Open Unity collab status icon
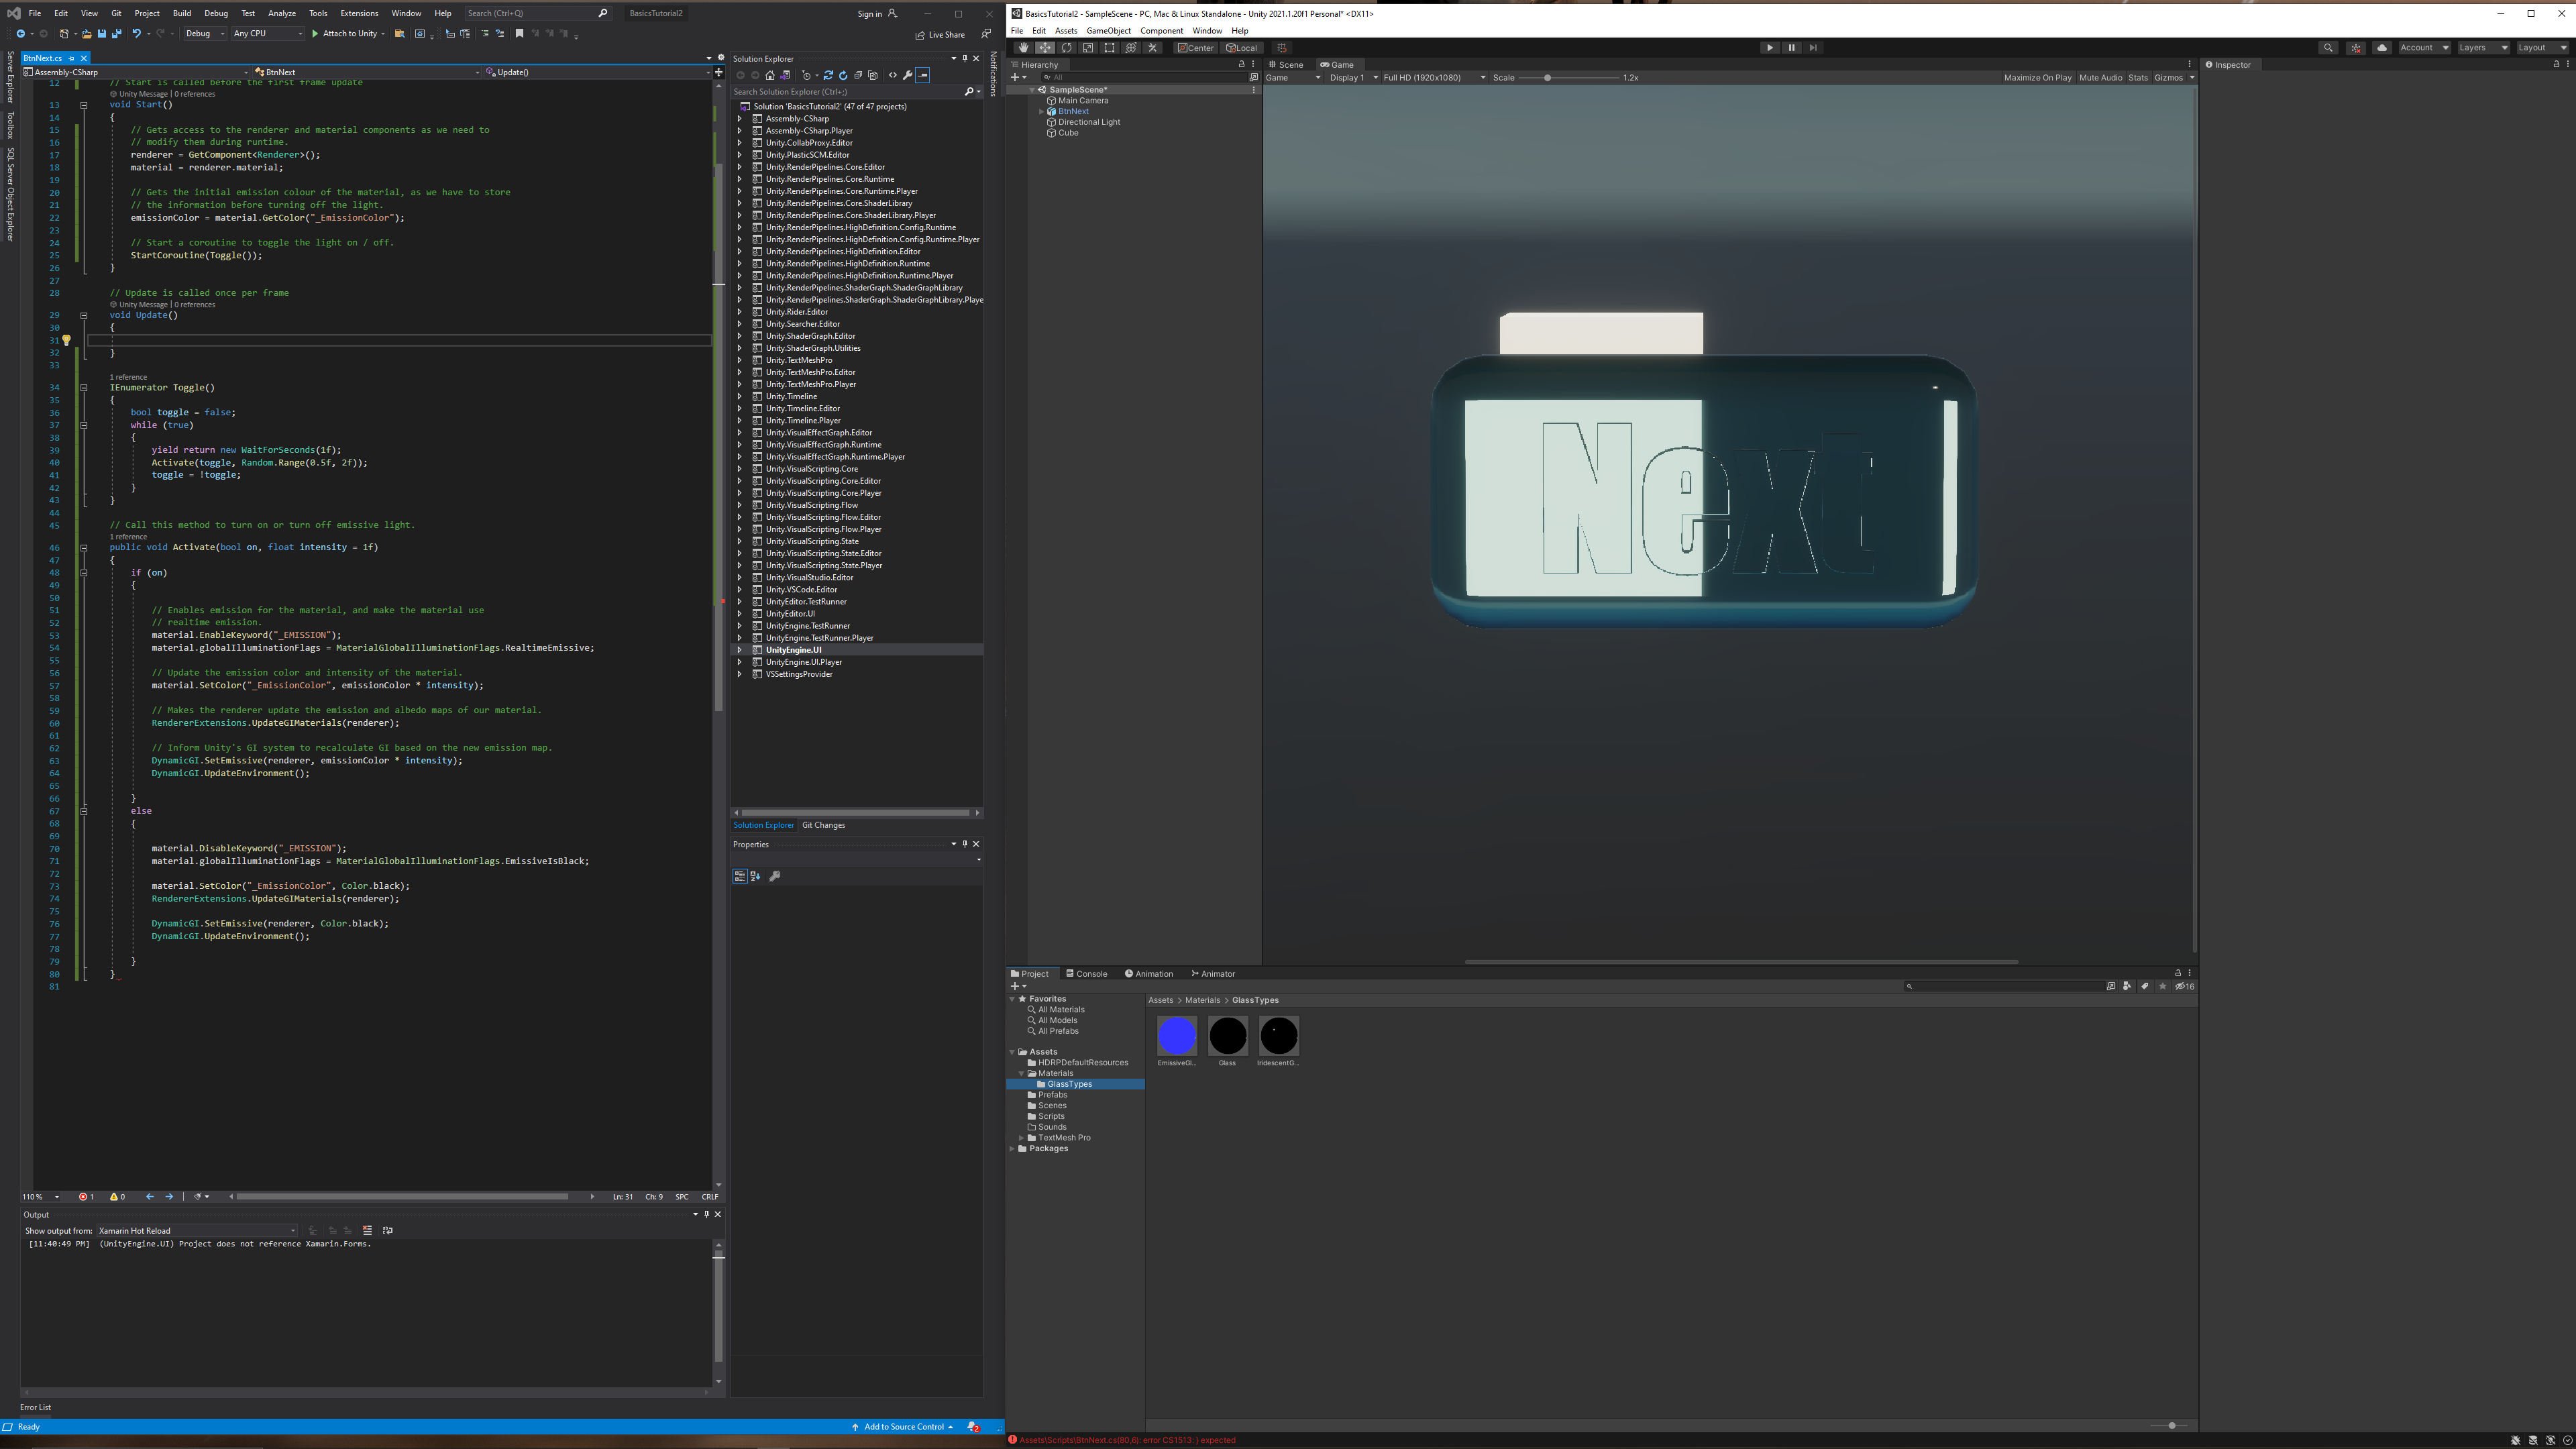This screenshot has height=1449, width=2576. (x=2356, y=48)
